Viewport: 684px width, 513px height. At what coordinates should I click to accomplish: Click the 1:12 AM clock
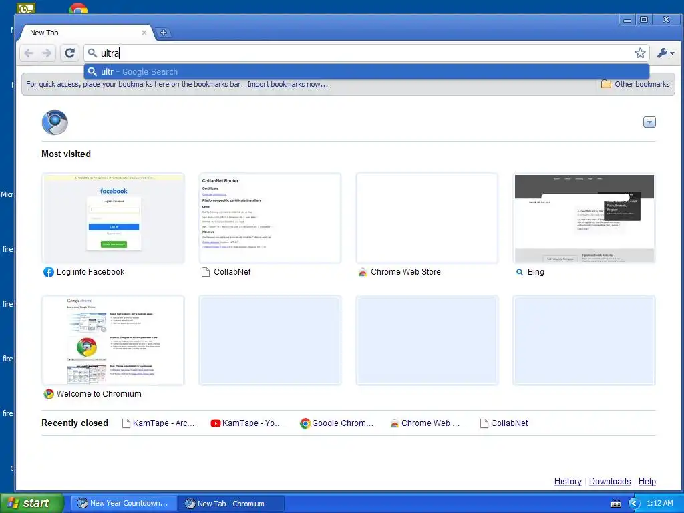pos(659,503)
